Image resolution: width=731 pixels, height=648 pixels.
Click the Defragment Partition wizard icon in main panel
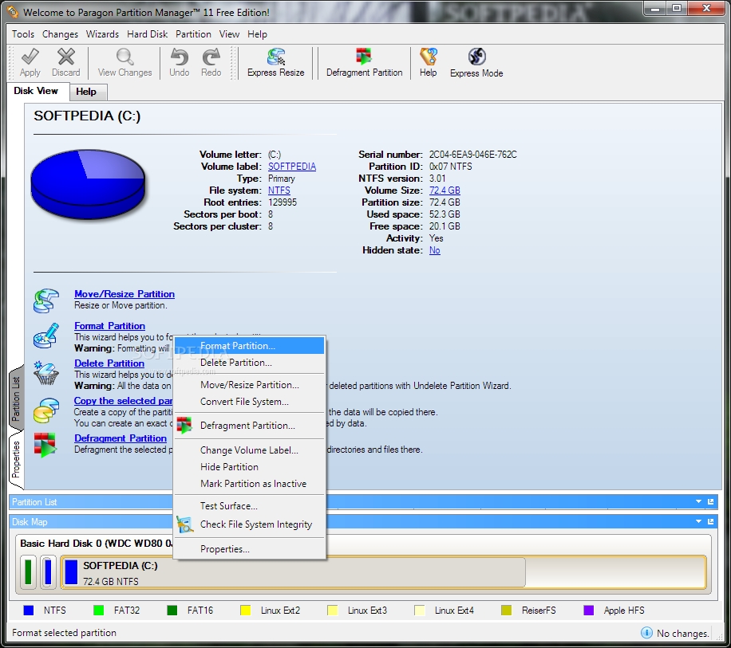click(x=45, y=445)
